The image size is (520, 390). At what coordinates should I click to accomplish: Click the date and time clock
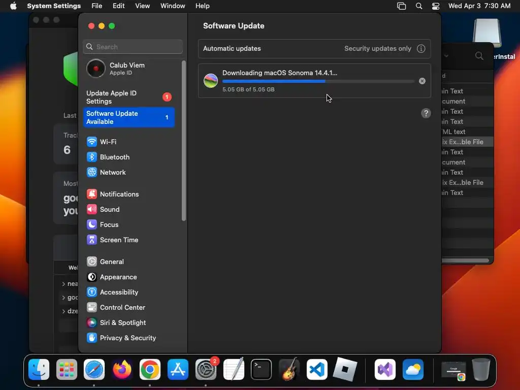point(479,6)
